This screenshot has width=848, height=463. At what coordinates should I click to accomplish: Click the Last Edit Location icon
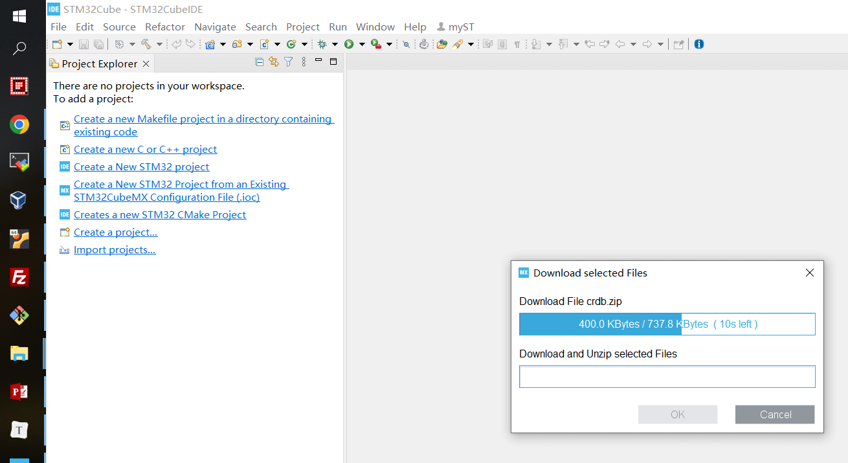click(590, 44)
